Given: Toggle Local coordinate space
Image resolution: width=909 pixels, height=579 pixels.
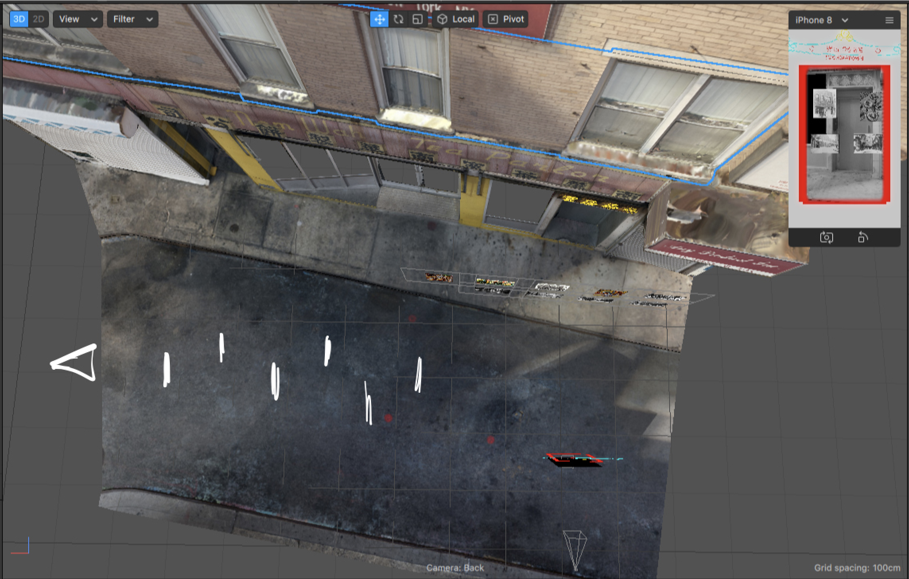Looking at the screenshot, I should coord(456,19).
